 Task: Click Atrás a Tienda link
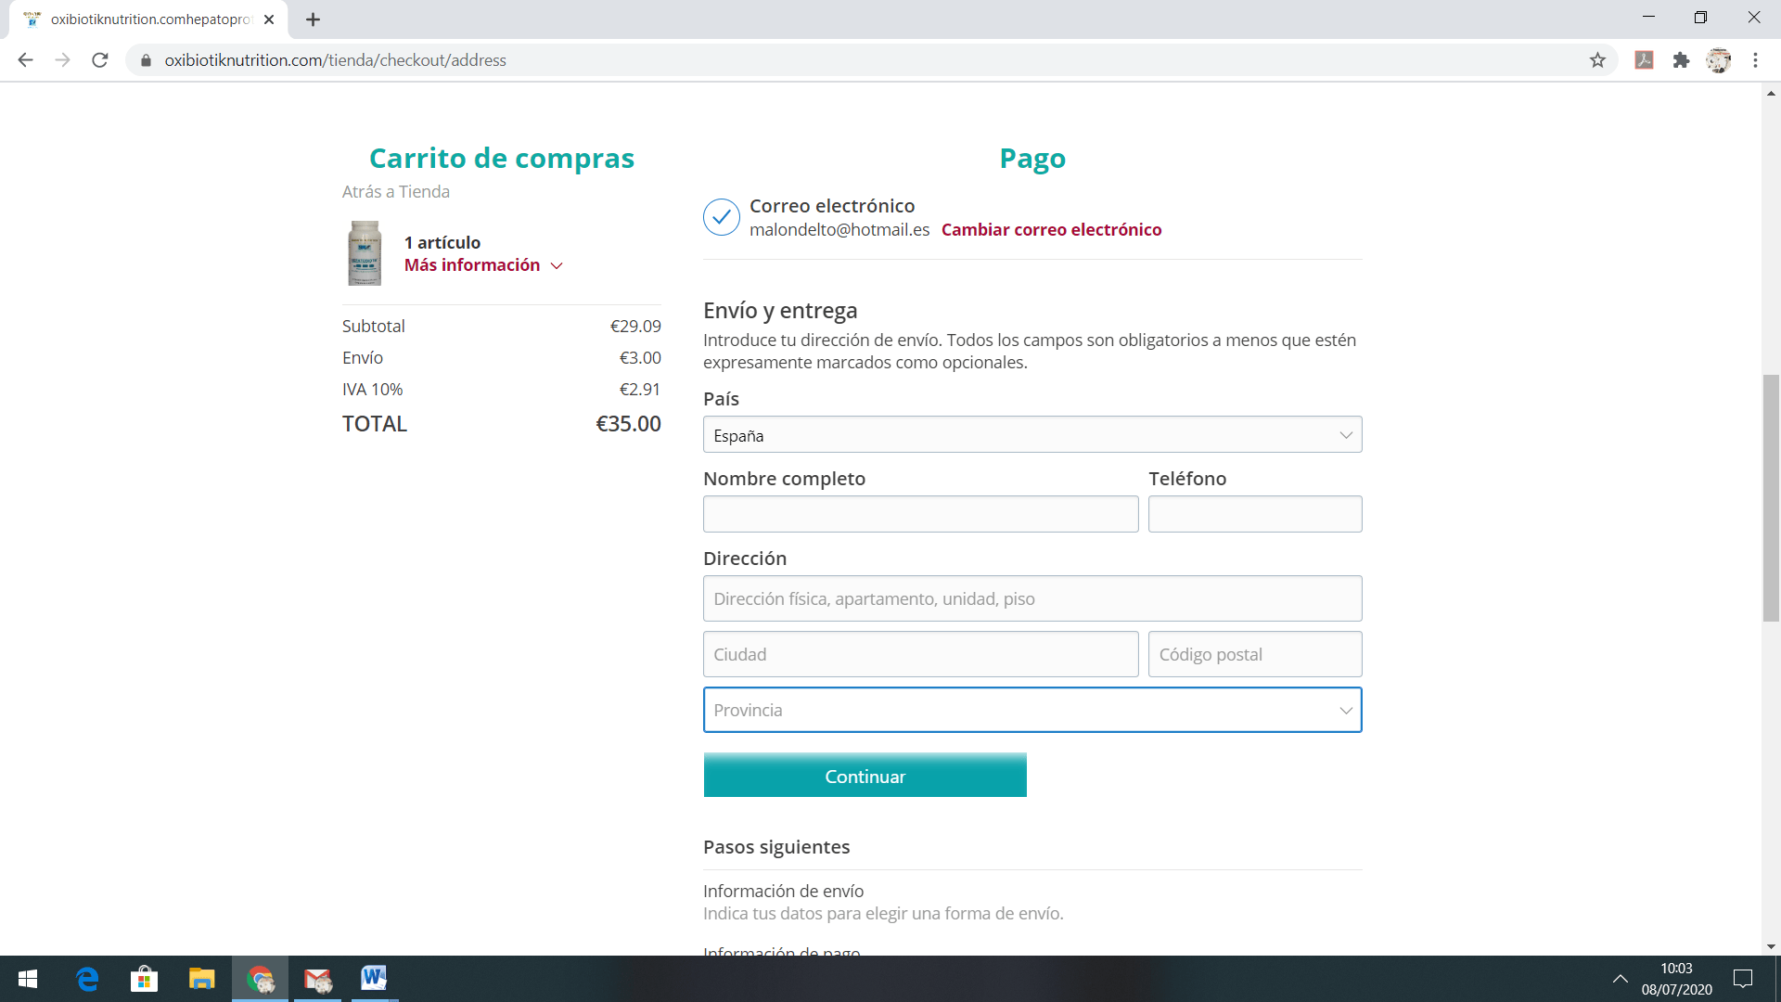395,192
